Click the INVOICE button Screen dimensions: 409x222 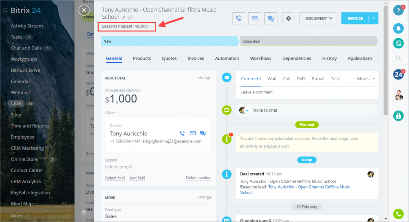pos(355,18)
